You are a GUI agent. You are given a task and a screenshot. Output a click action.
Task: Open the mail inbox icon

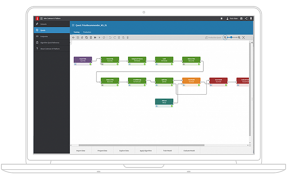pyautogui.click(x=241, y=19)
